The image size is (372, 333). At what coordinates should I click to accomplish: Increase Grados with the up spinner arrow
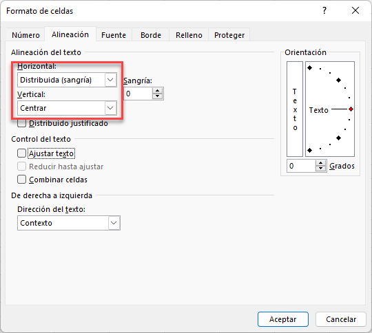[321, 163]
